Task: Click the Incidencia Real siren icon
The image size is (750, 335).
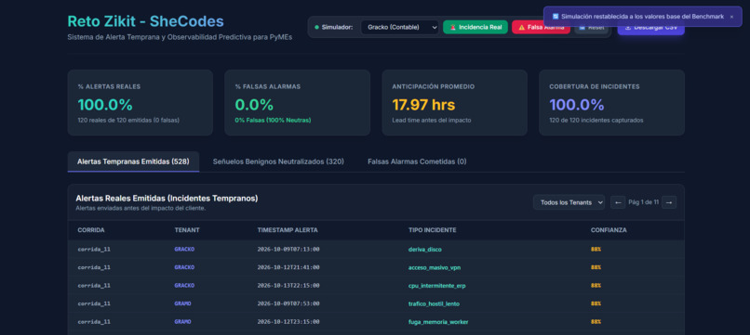Action: tap(452, 27)
